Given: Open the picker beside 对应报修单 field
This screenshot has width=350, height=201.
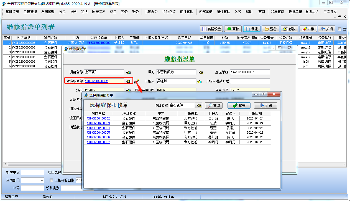Looking at the screenshot, I should point(128,81).
